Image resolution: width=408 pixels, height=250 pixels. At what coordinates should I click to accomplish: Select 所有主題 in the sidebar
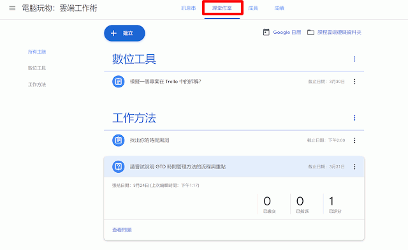[x=37, y=52]
